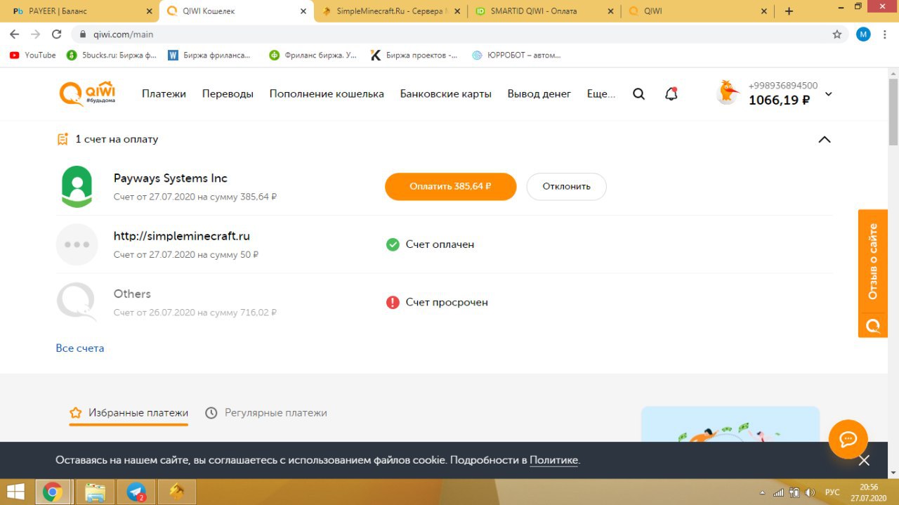Open the Windows Start button

click(16, 492)
